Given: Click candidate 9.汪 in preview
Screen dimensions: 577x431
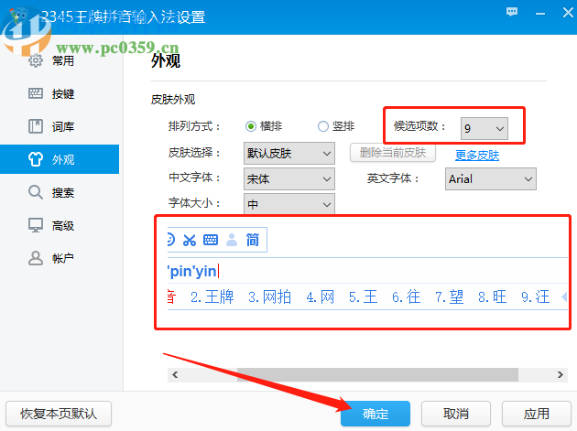Looking at the screenshot, I should tap(535, 296).
